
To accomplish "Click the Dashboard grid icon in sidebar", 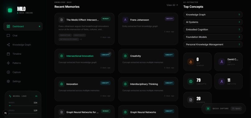I will pos(8,26).
